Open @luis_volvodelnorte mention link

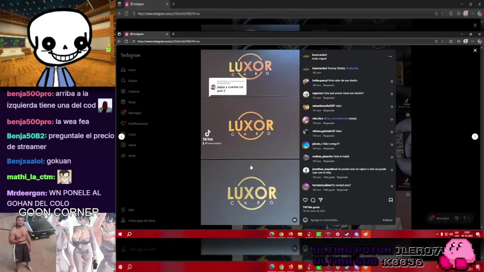coord(336,118)
